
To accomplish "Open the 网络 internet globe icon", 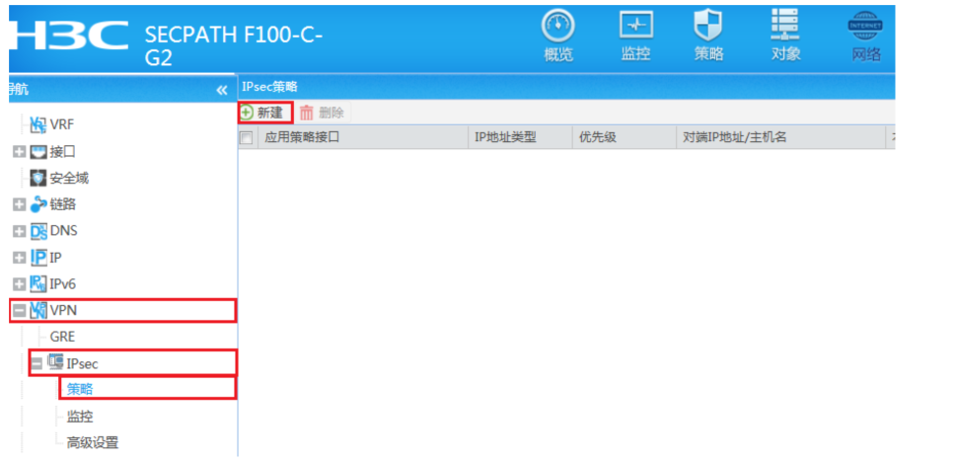I will pyautogui.click(x=865, y=27).
